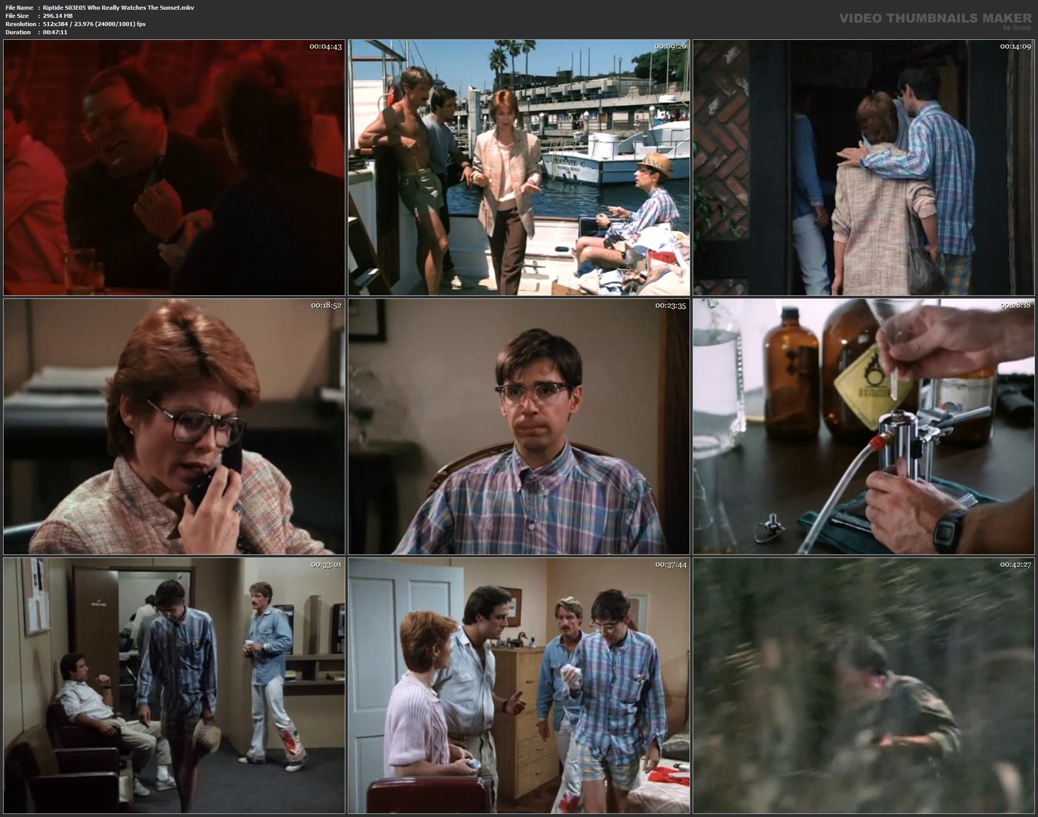Open the hugging scene thumbnail at 00:14:09
The width and height of the screenshot is (1038, 817).
pyautogui.click(x=864, y=168)
